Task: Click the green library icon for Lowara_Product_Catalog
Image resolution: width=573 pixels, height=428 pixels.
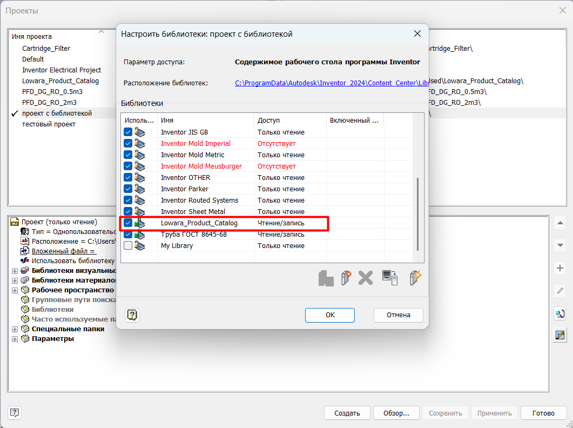Action: click(139, 223)
